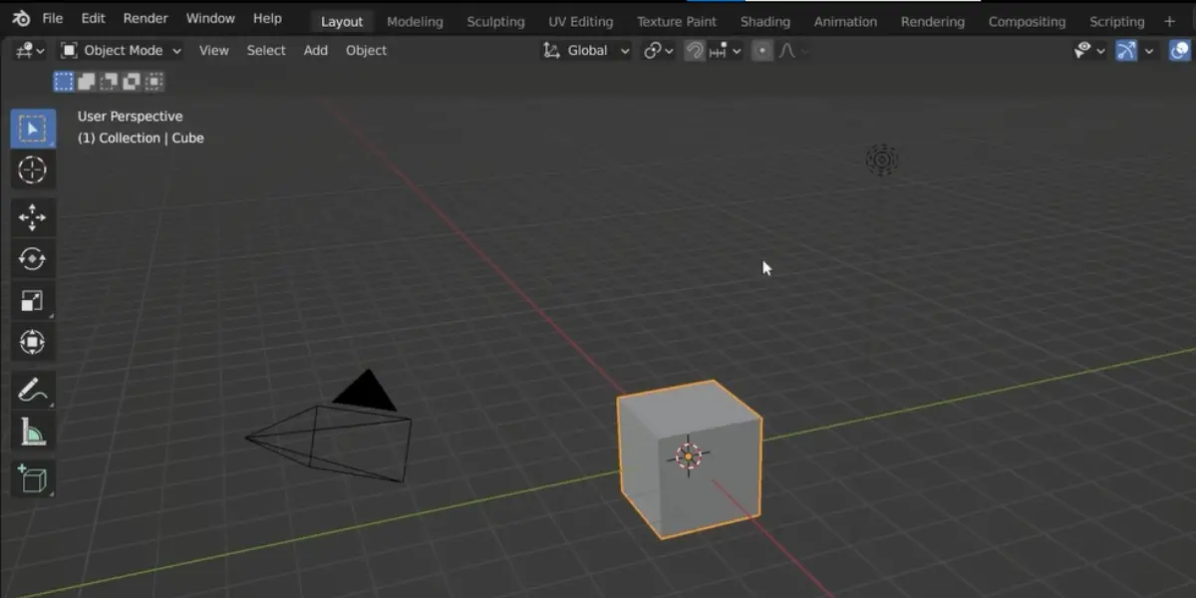Set selection mode to Intersect
Viewport: 1196px width, 598px height.
point(153,82)
